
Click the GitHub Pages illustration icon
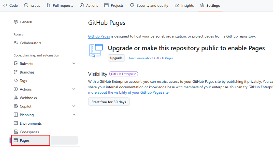click(x=96, y=50)
